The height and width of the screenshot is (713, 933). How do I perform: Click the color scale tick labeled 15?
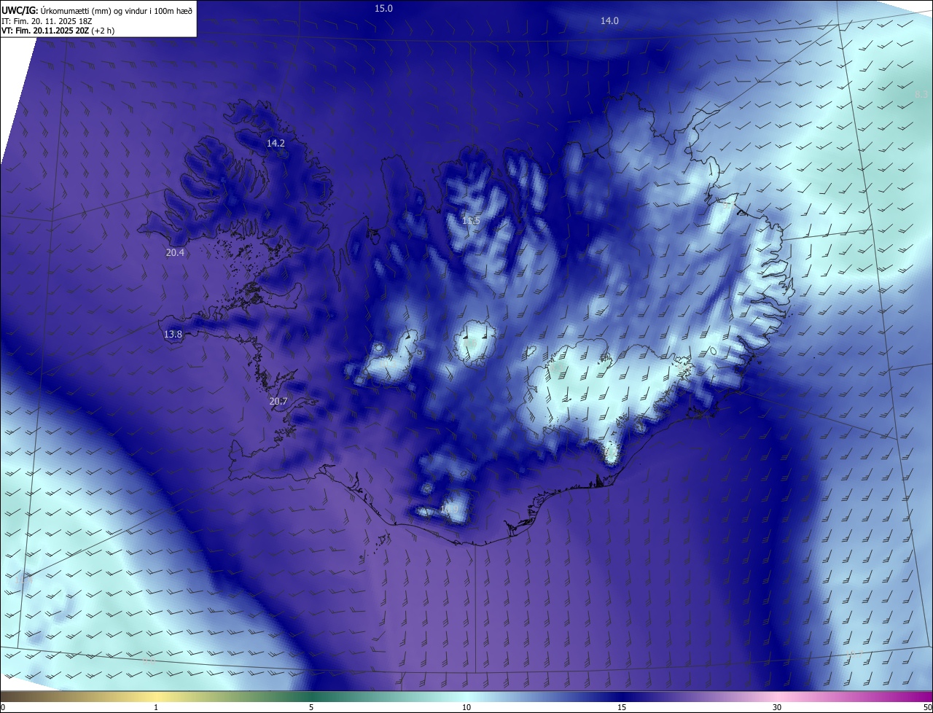pyautogui.click(x=622, y=708)
